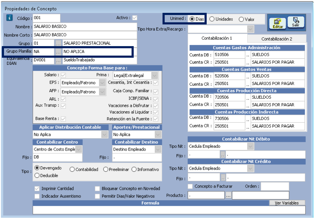Click Ventas Cuenta DB field 520506
The width and height of the screenshot is (314, 219).
point(229,76)
